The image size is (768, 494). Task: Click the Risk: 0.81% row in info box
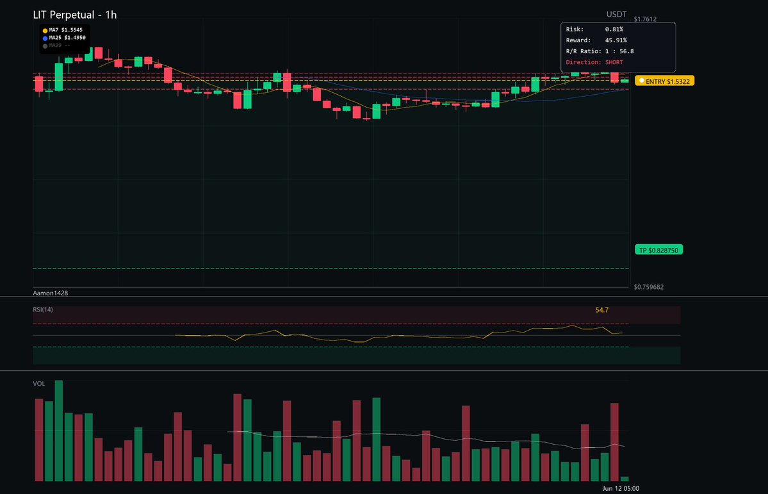pos(594,29)
